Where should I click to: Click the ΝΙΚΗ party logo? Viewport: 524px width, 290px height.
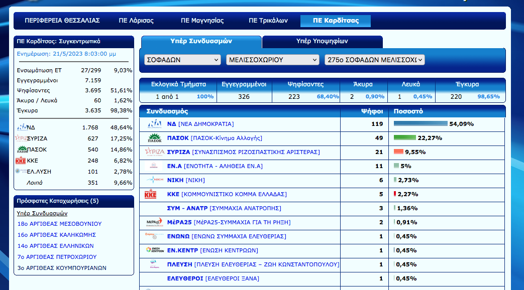click(x=154, y=180)
